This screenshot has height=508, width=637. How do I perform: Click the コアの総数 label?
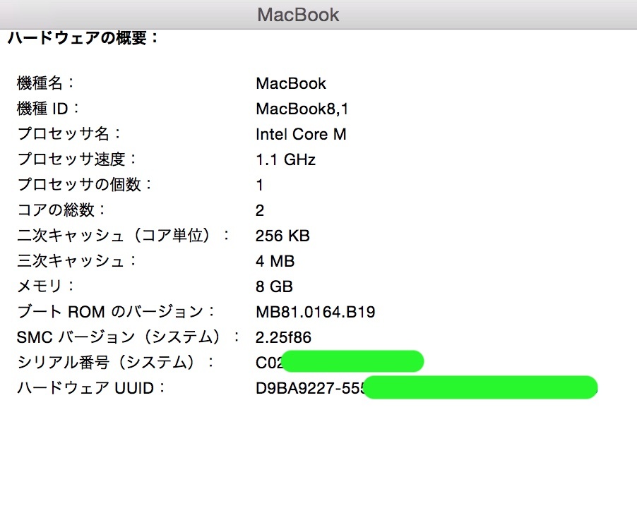tap(61, 210)
